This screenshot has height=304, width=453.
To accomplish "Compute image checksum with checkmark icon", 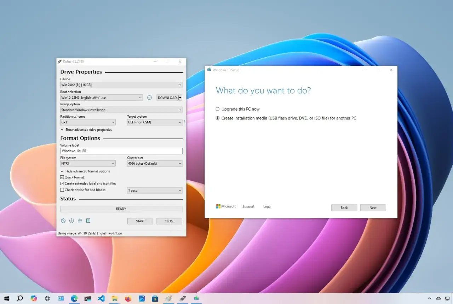I will tap(149, 98).
